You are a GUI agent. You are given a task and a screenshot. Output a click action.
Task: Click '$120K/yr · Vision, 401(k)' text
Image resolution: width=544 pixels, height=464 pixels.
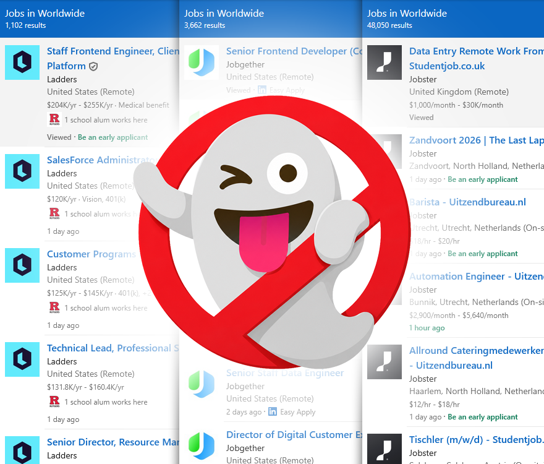click(x=87, y=199)
